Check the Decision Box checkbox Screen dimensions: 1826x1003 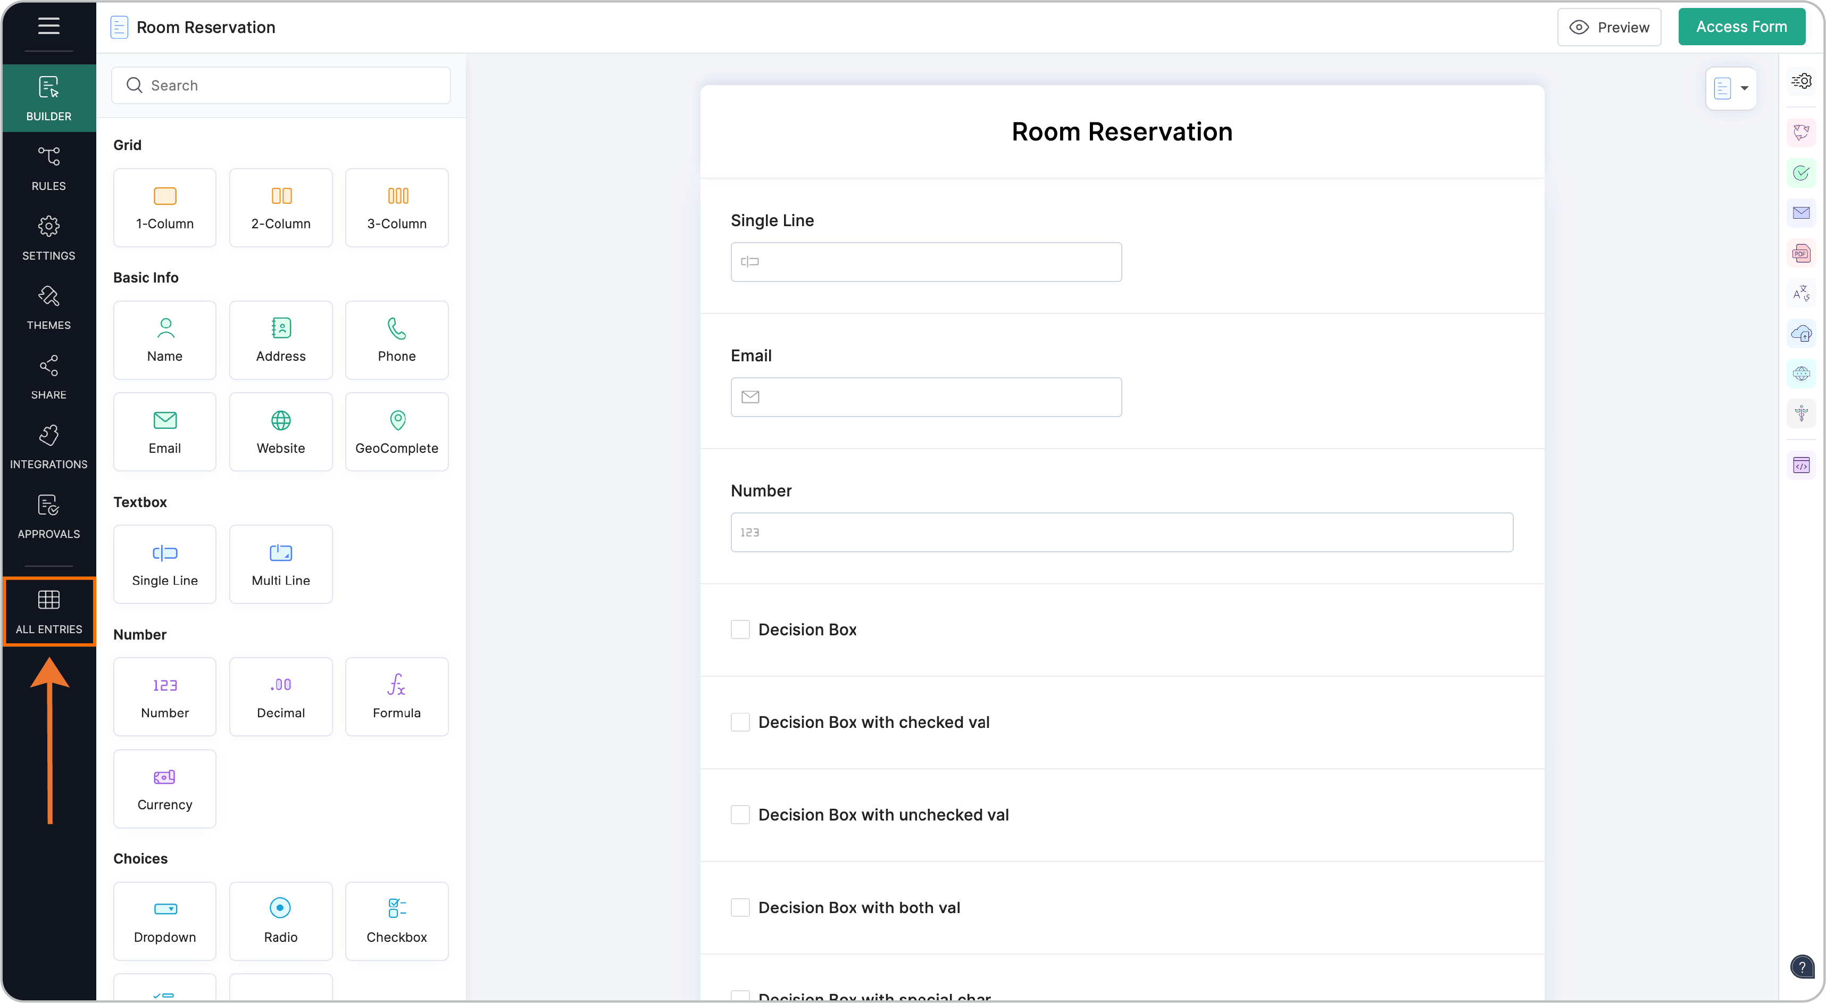740,629
